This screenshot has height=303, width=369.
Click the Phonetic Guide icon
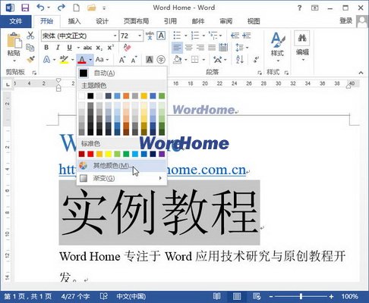coord(150,36)
